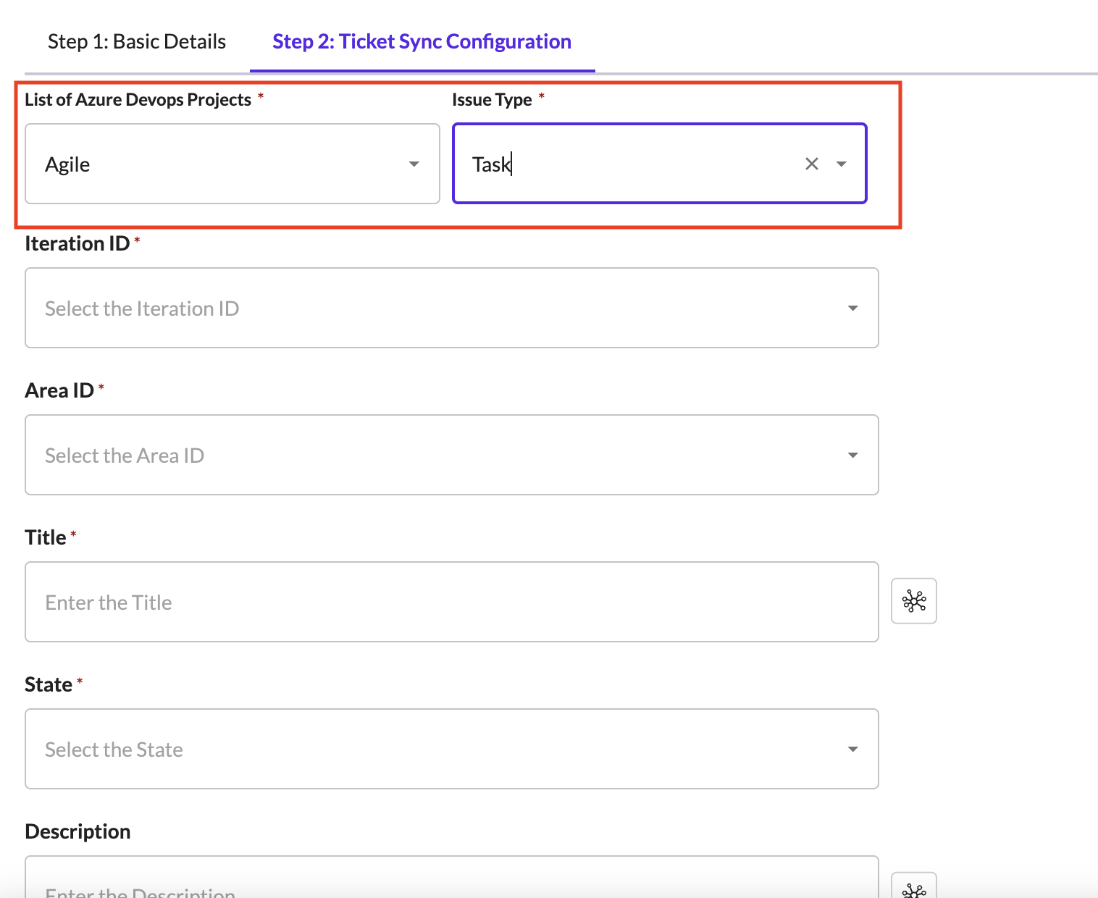Open the Select the State dropdown
This screenshot has width=1098, height=898.
point(452,749)
